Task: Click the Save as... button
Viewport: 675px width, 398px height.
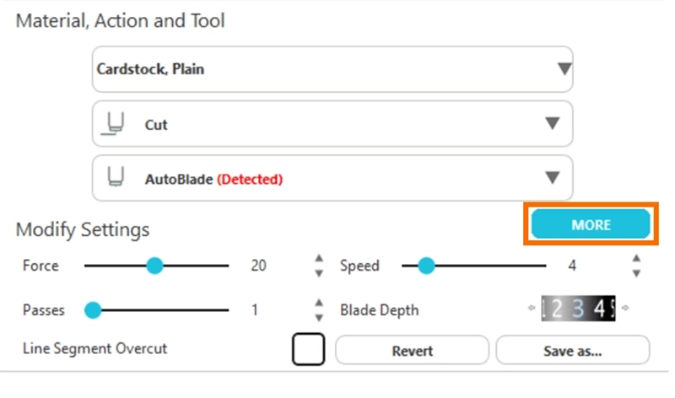Action: 572,350
